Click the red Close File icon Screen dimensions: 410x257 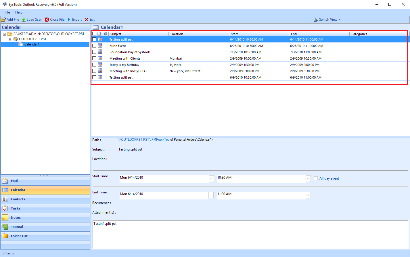tap(47, 20)
